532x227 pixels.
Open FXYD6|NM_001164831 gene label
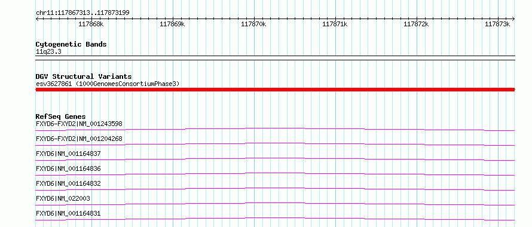point(68,213)
